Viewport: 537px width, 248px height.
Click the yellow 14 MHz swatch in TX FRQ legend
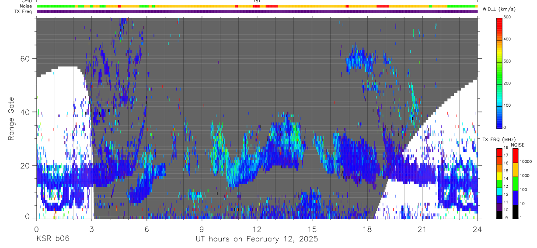[x=499, y=176]
